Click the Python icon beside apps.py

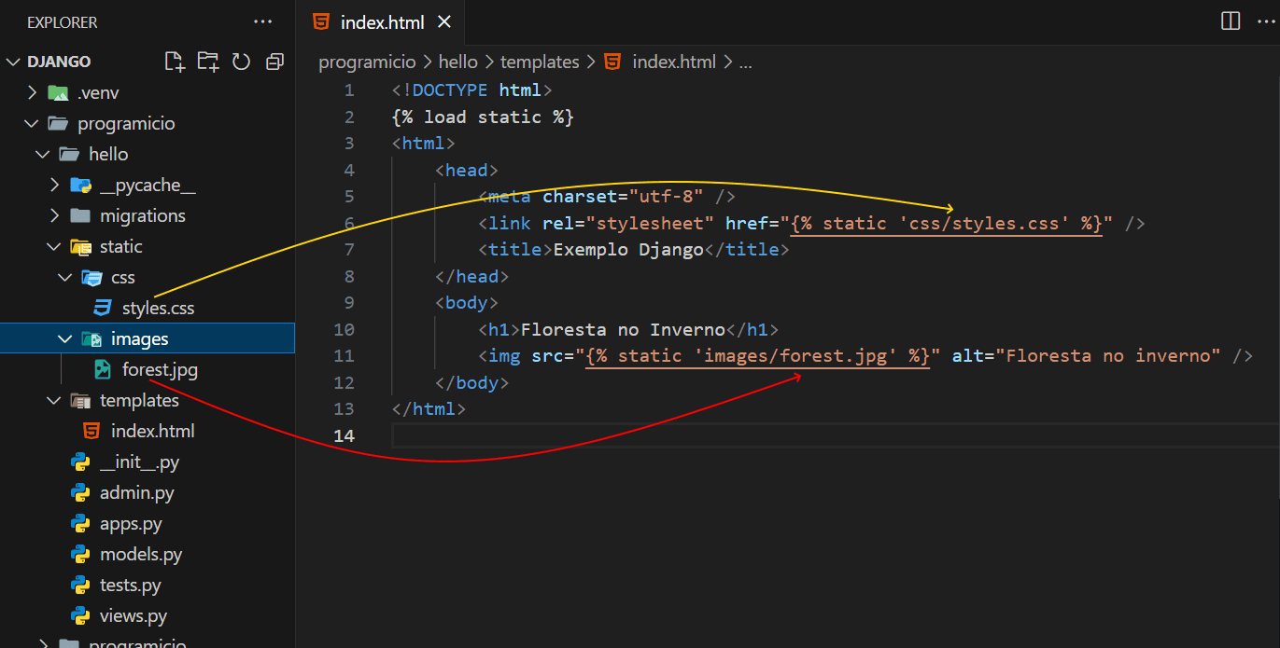[x=80, y=523]
